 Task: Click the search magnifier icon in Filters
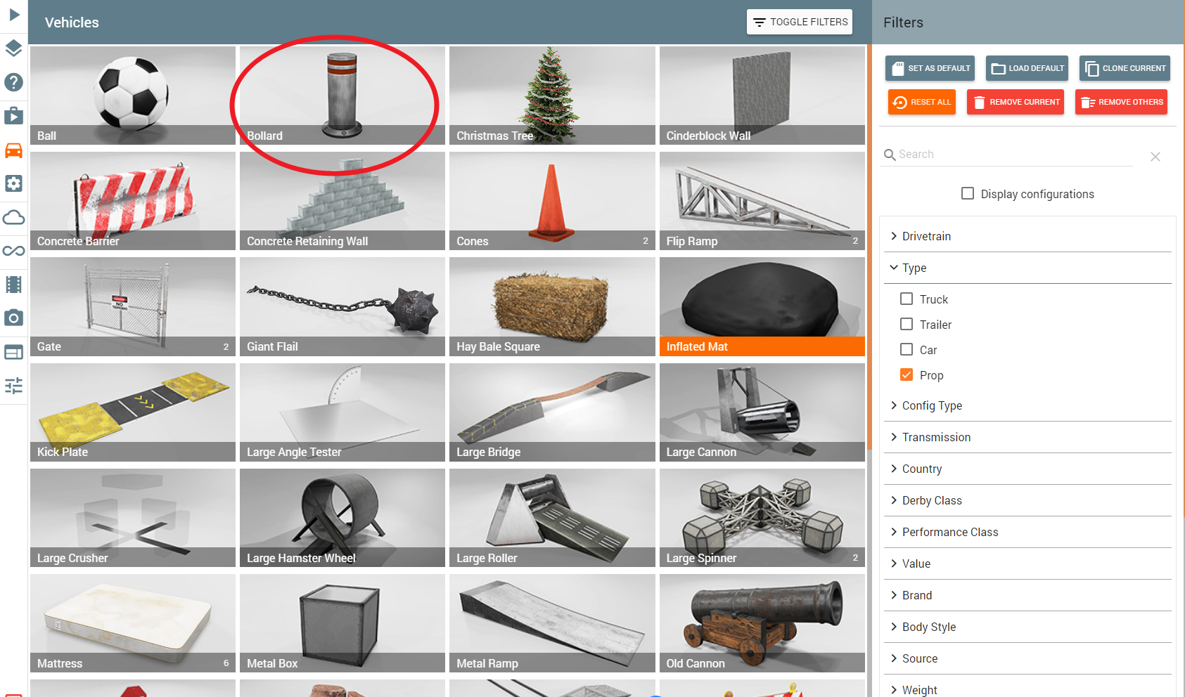click(x=890, y=155)
